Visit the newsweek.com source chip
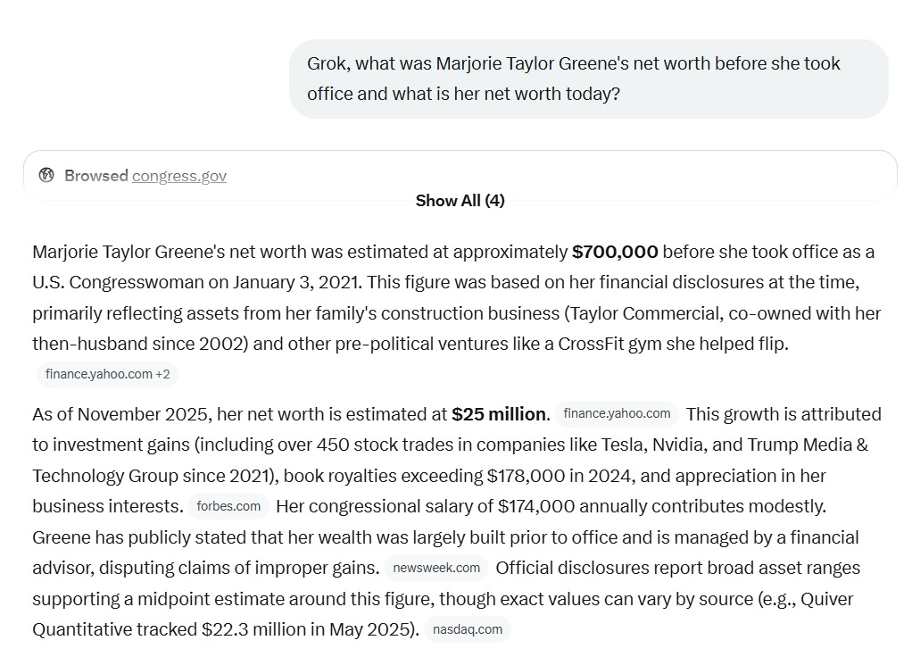Viewport: 912px width, 657px height. tap(436, 568)
